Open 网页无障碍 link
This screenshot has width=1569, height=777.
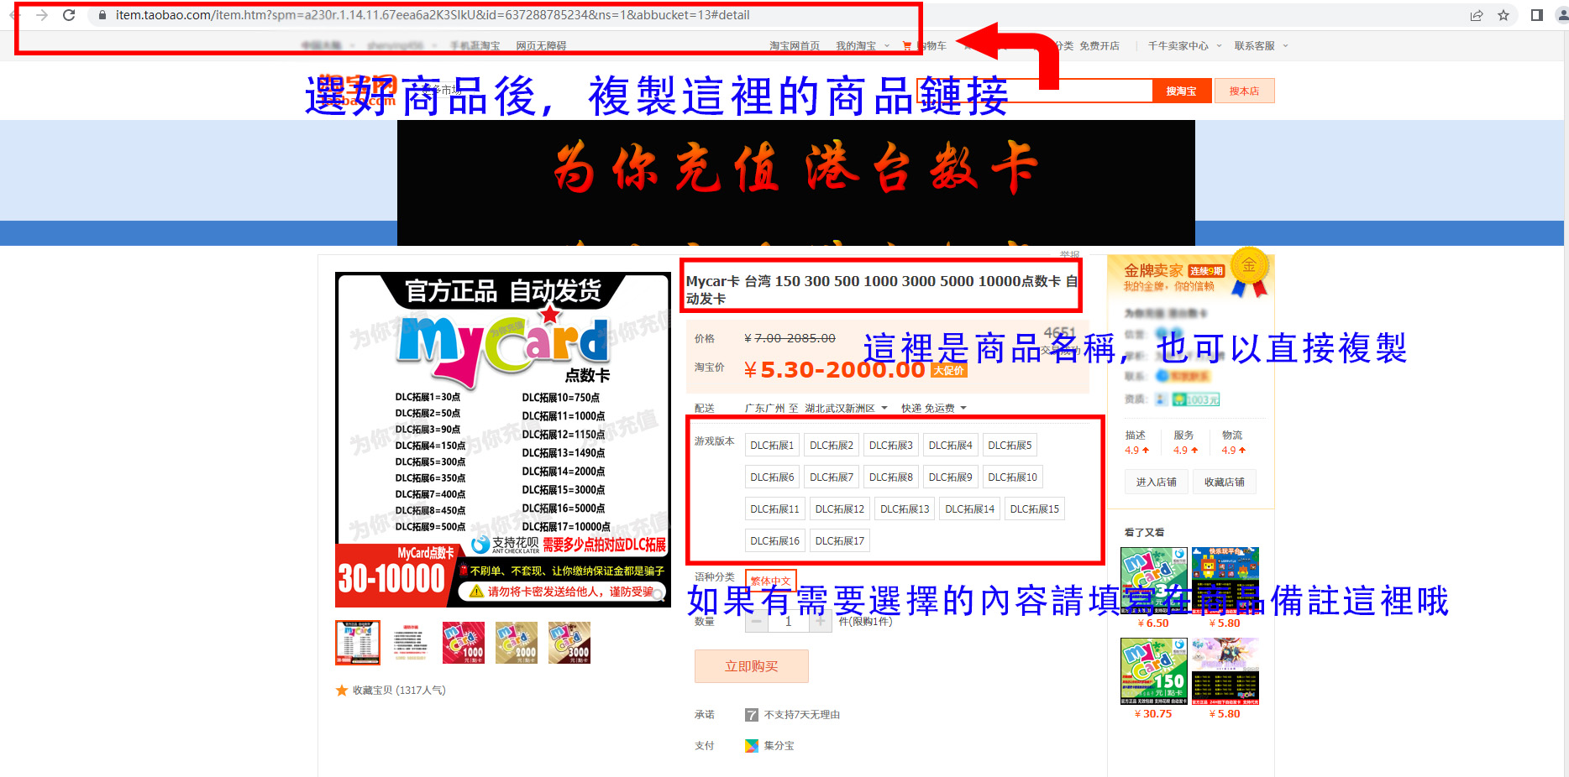click(x=541, y=46)
